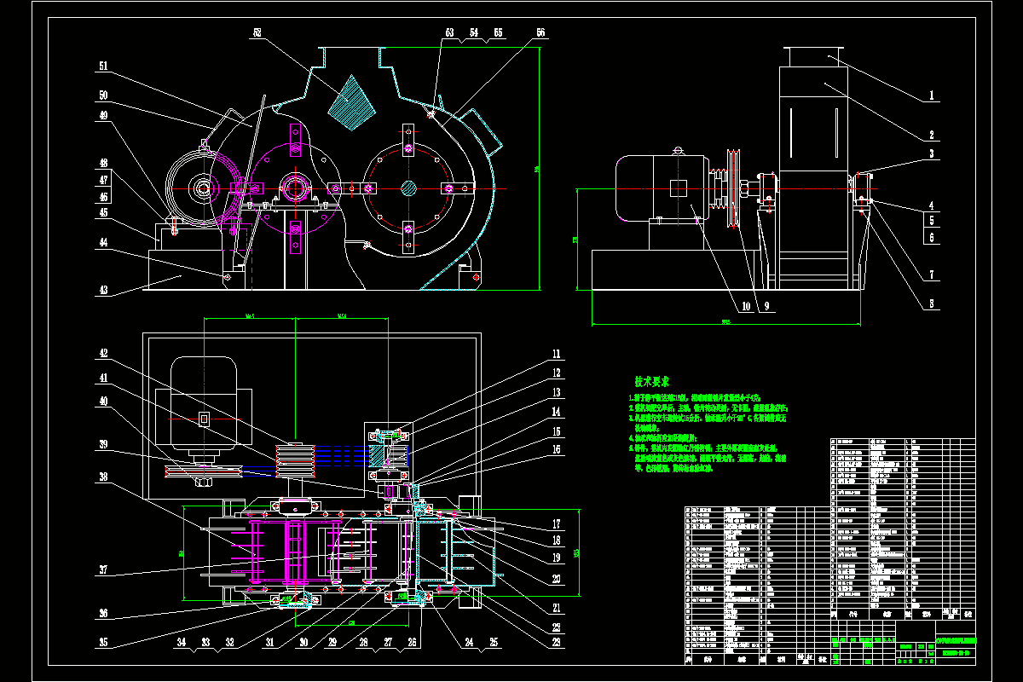Click part callout number 47
Image resolution: width=1023 pixels, height=682 pixels.
(104, 180)
